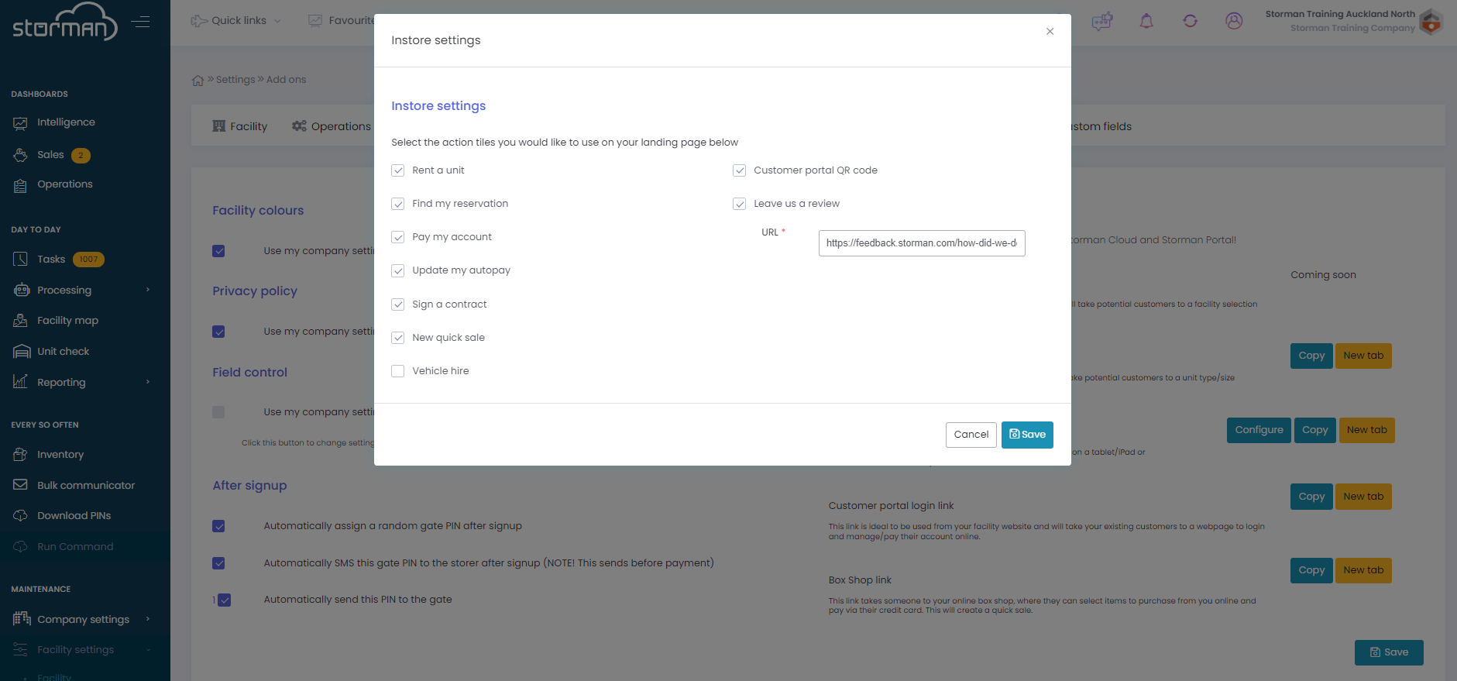Viewport: 1457px width, 681px height.
Task: Click the refresh sync icon in header
Action: (1191, 21)
